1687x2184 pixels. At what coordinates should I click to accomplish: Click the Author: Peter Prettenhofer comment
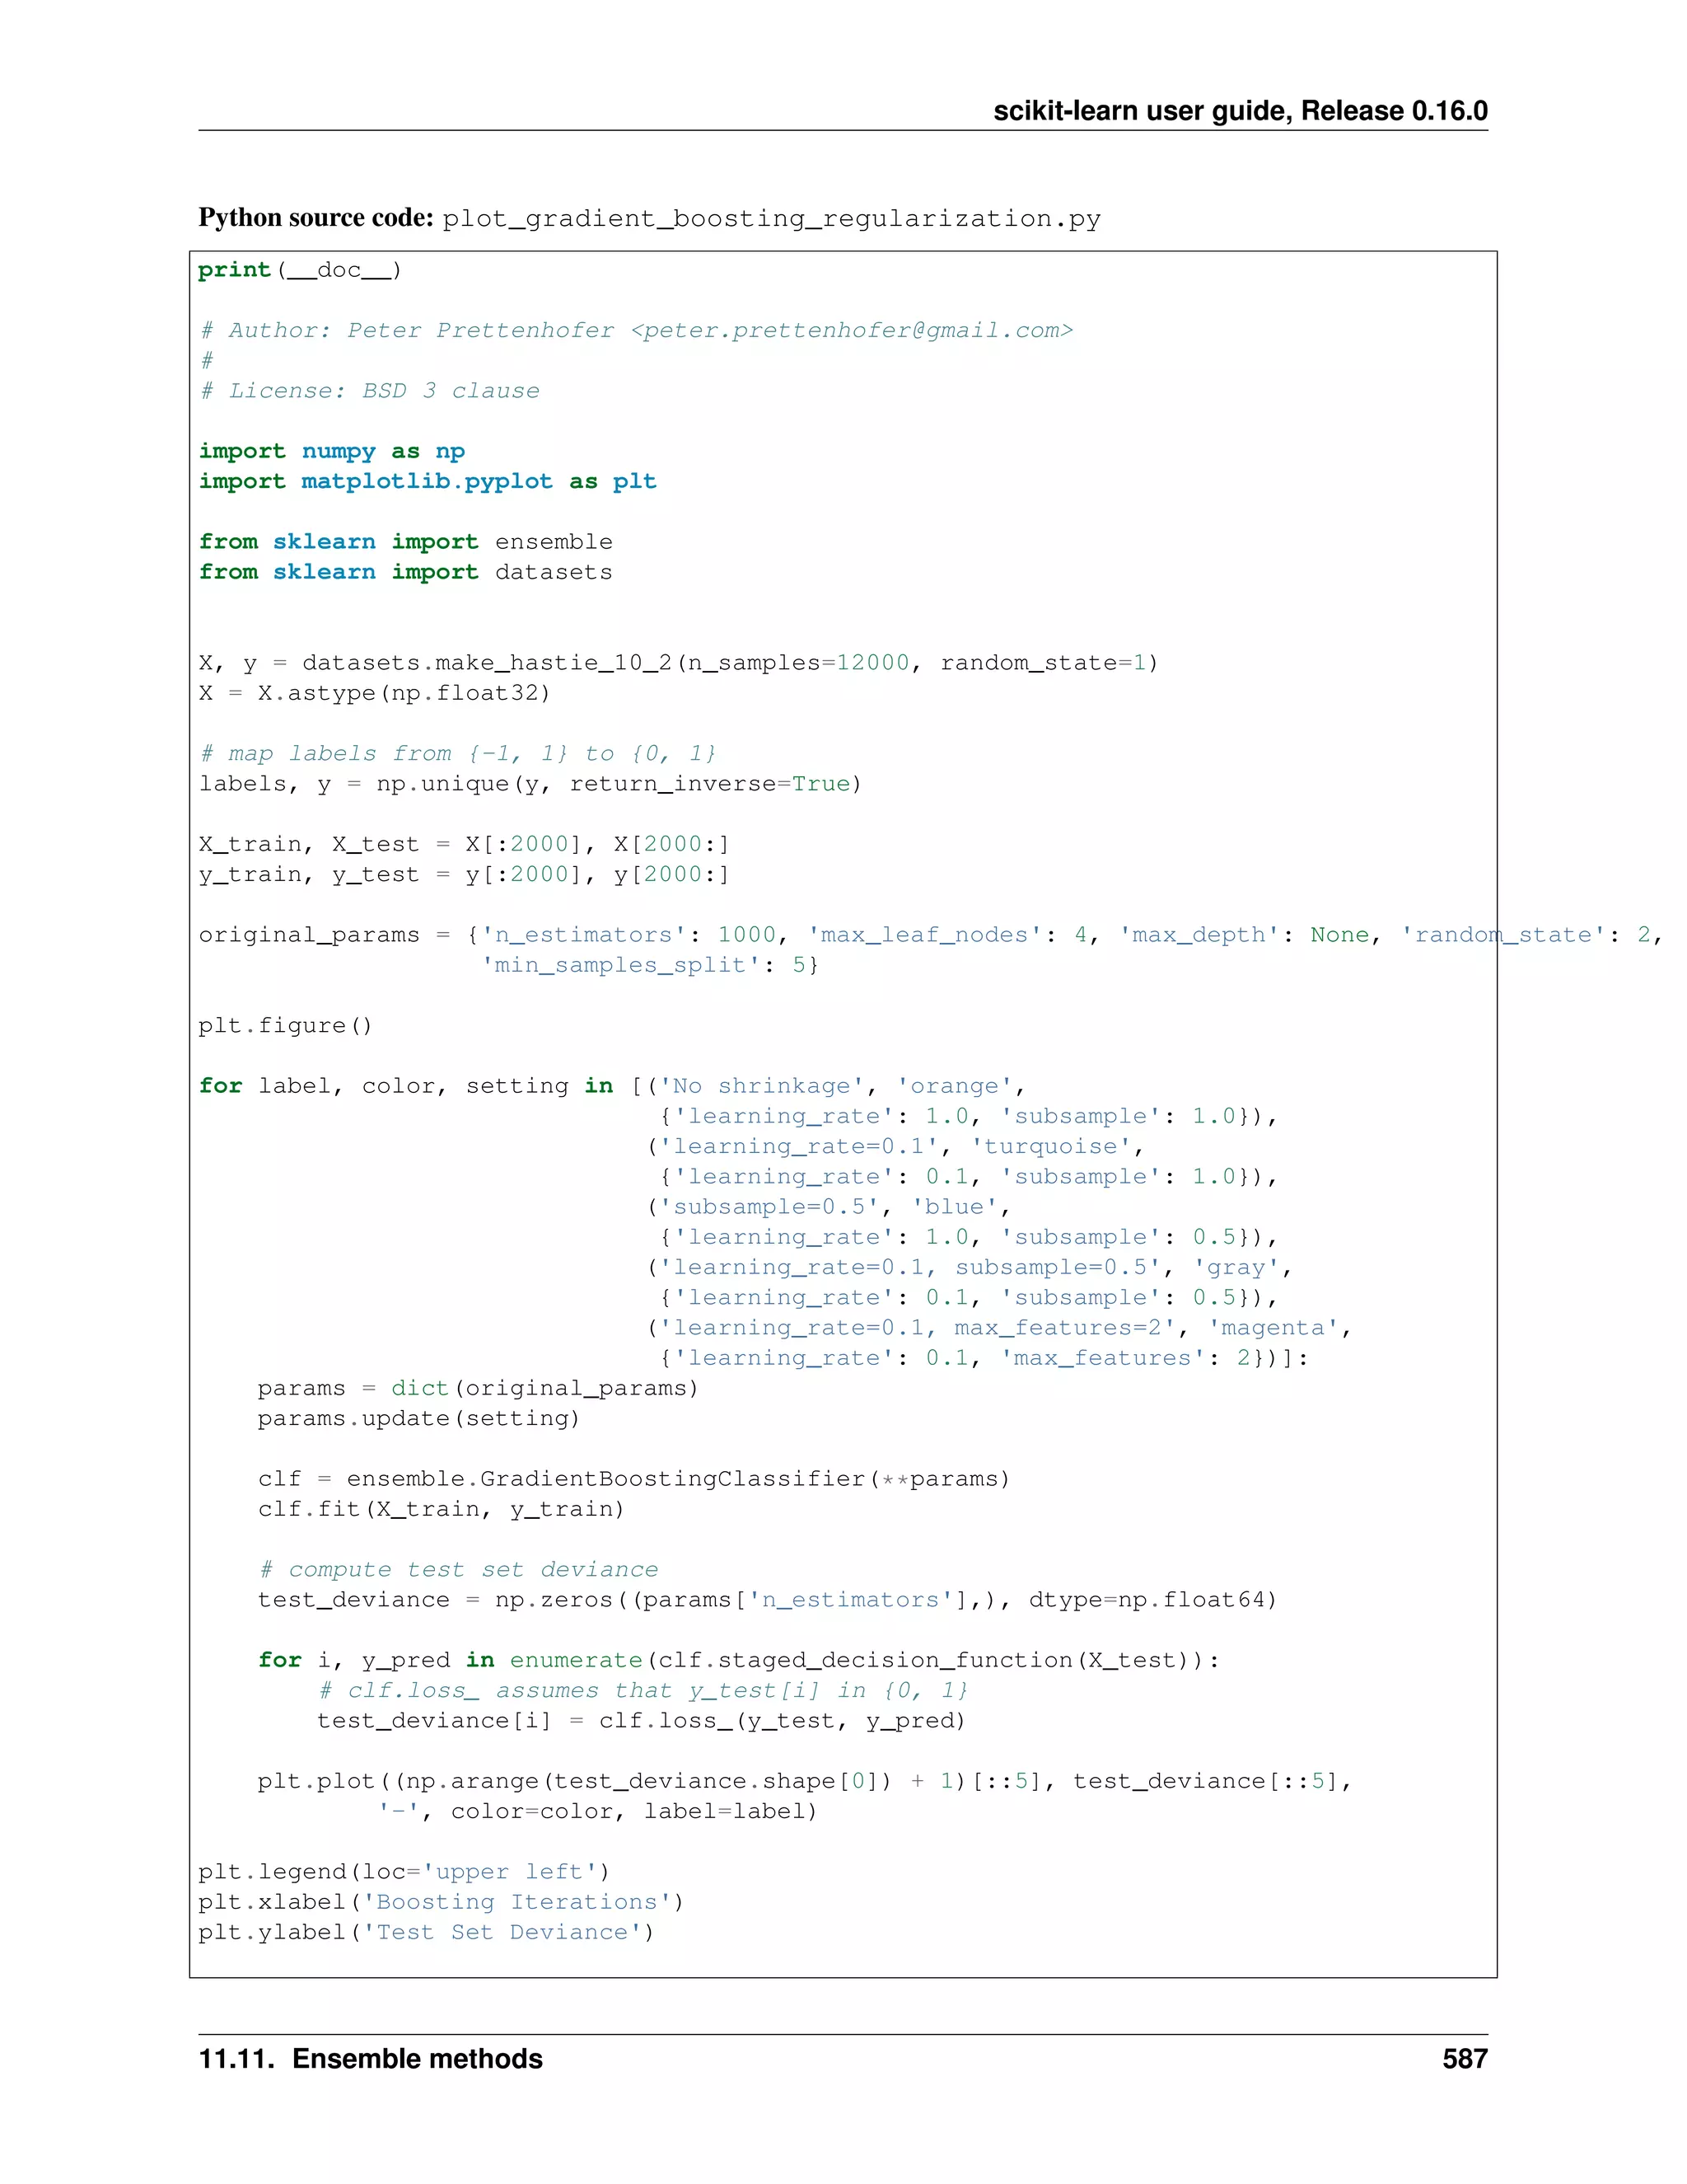[x=637, y=331]
